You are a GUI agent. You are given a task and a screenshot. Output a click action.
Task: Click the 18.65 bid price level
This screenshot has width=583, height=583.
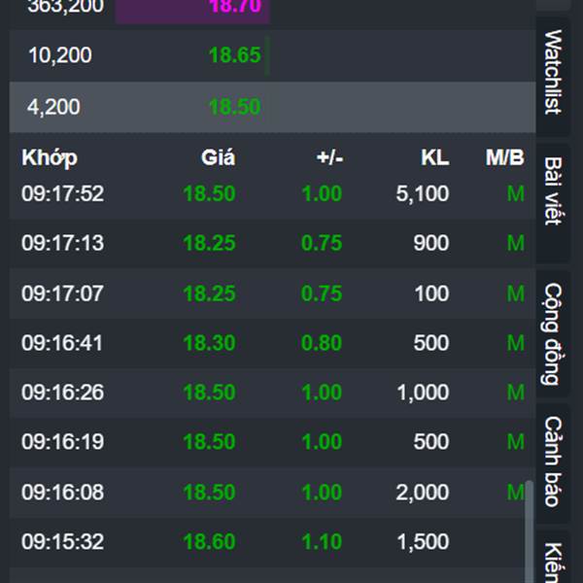234,55
